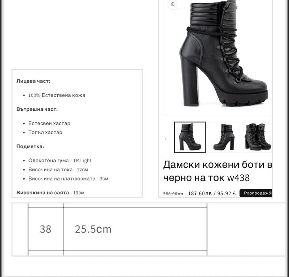Click the main large boot product image
The height and width of the screenshot is (277, 289).
point(217,56)
